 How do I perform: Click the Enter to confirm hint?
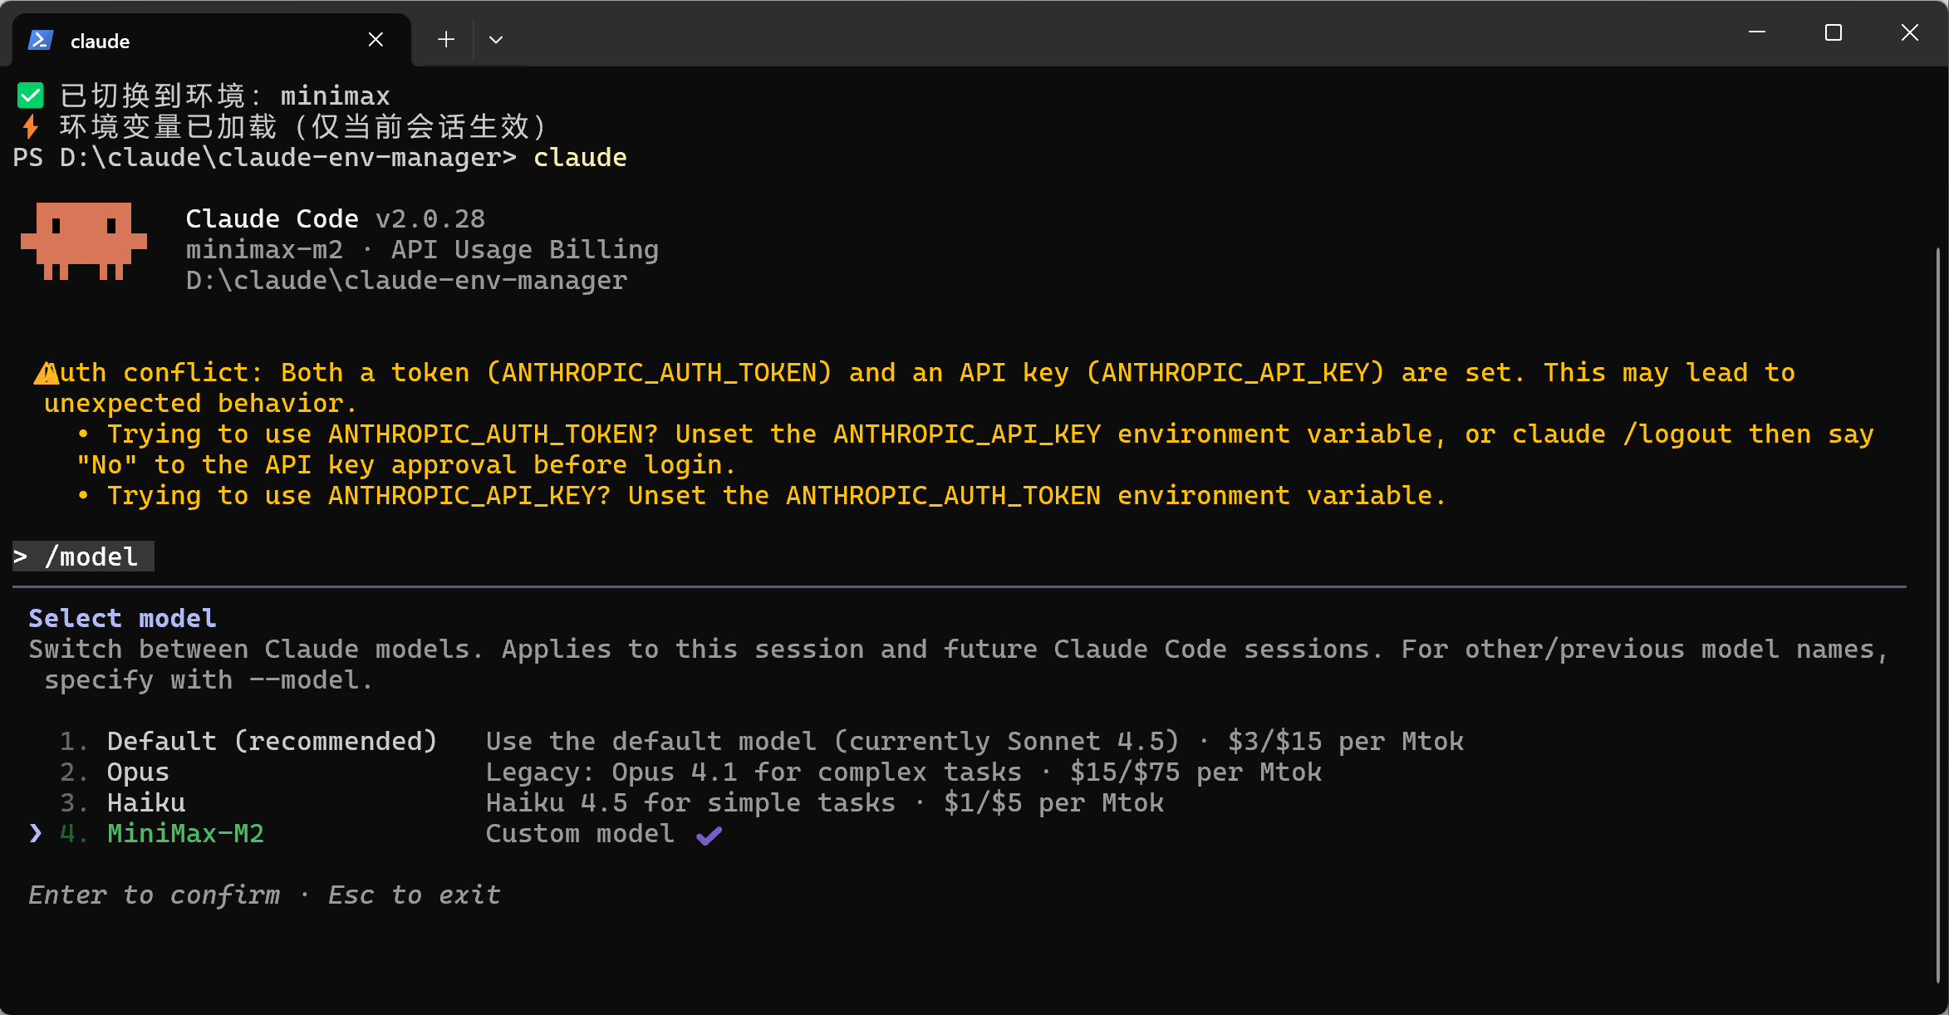[155, 895]
